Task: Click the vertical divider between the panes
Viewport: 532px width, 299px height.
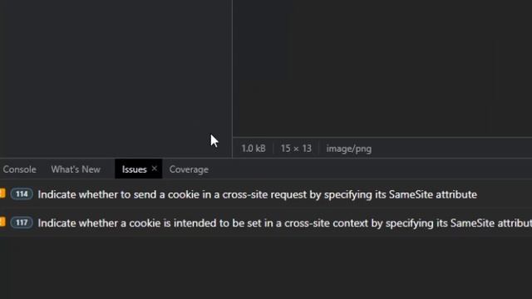Action: tap(233, 79)
